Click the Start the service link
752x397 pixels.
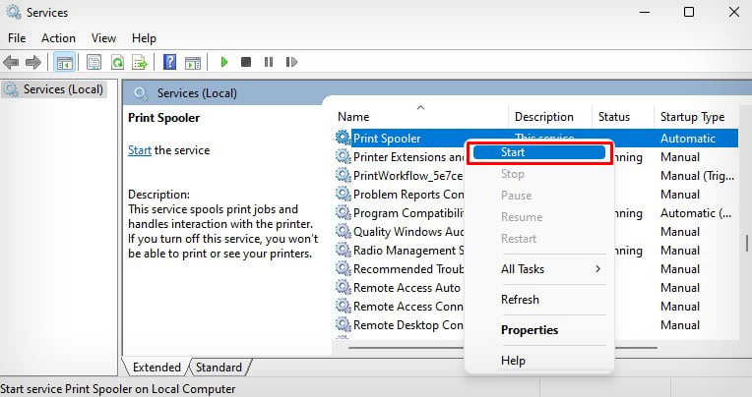point(140,150)
